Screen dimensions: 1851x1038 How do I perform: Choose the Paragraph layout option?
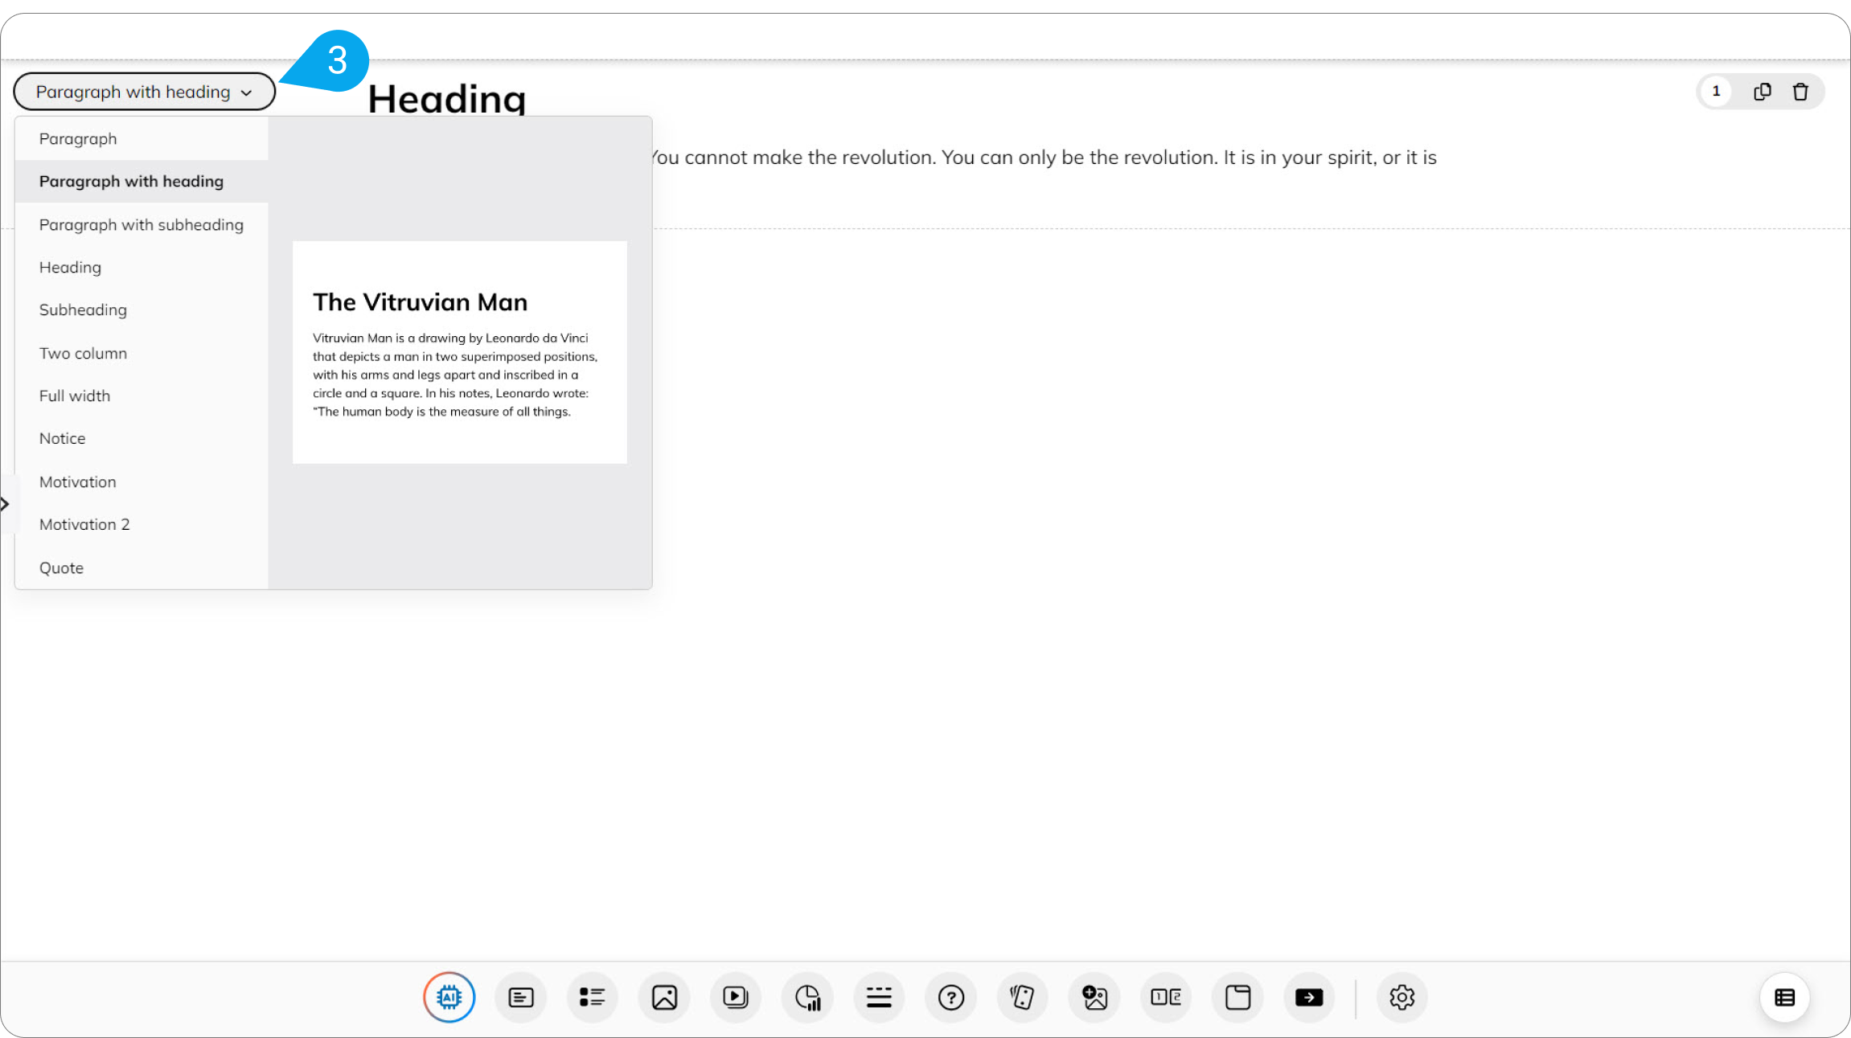pos(142,138)
